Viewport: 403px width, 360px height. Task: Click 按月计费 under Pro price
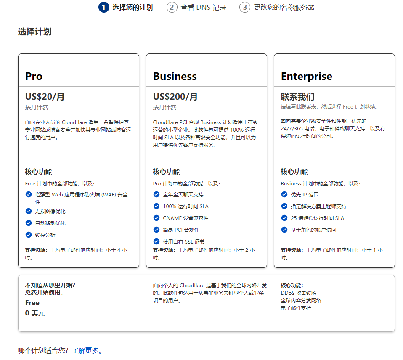[37, 107]
